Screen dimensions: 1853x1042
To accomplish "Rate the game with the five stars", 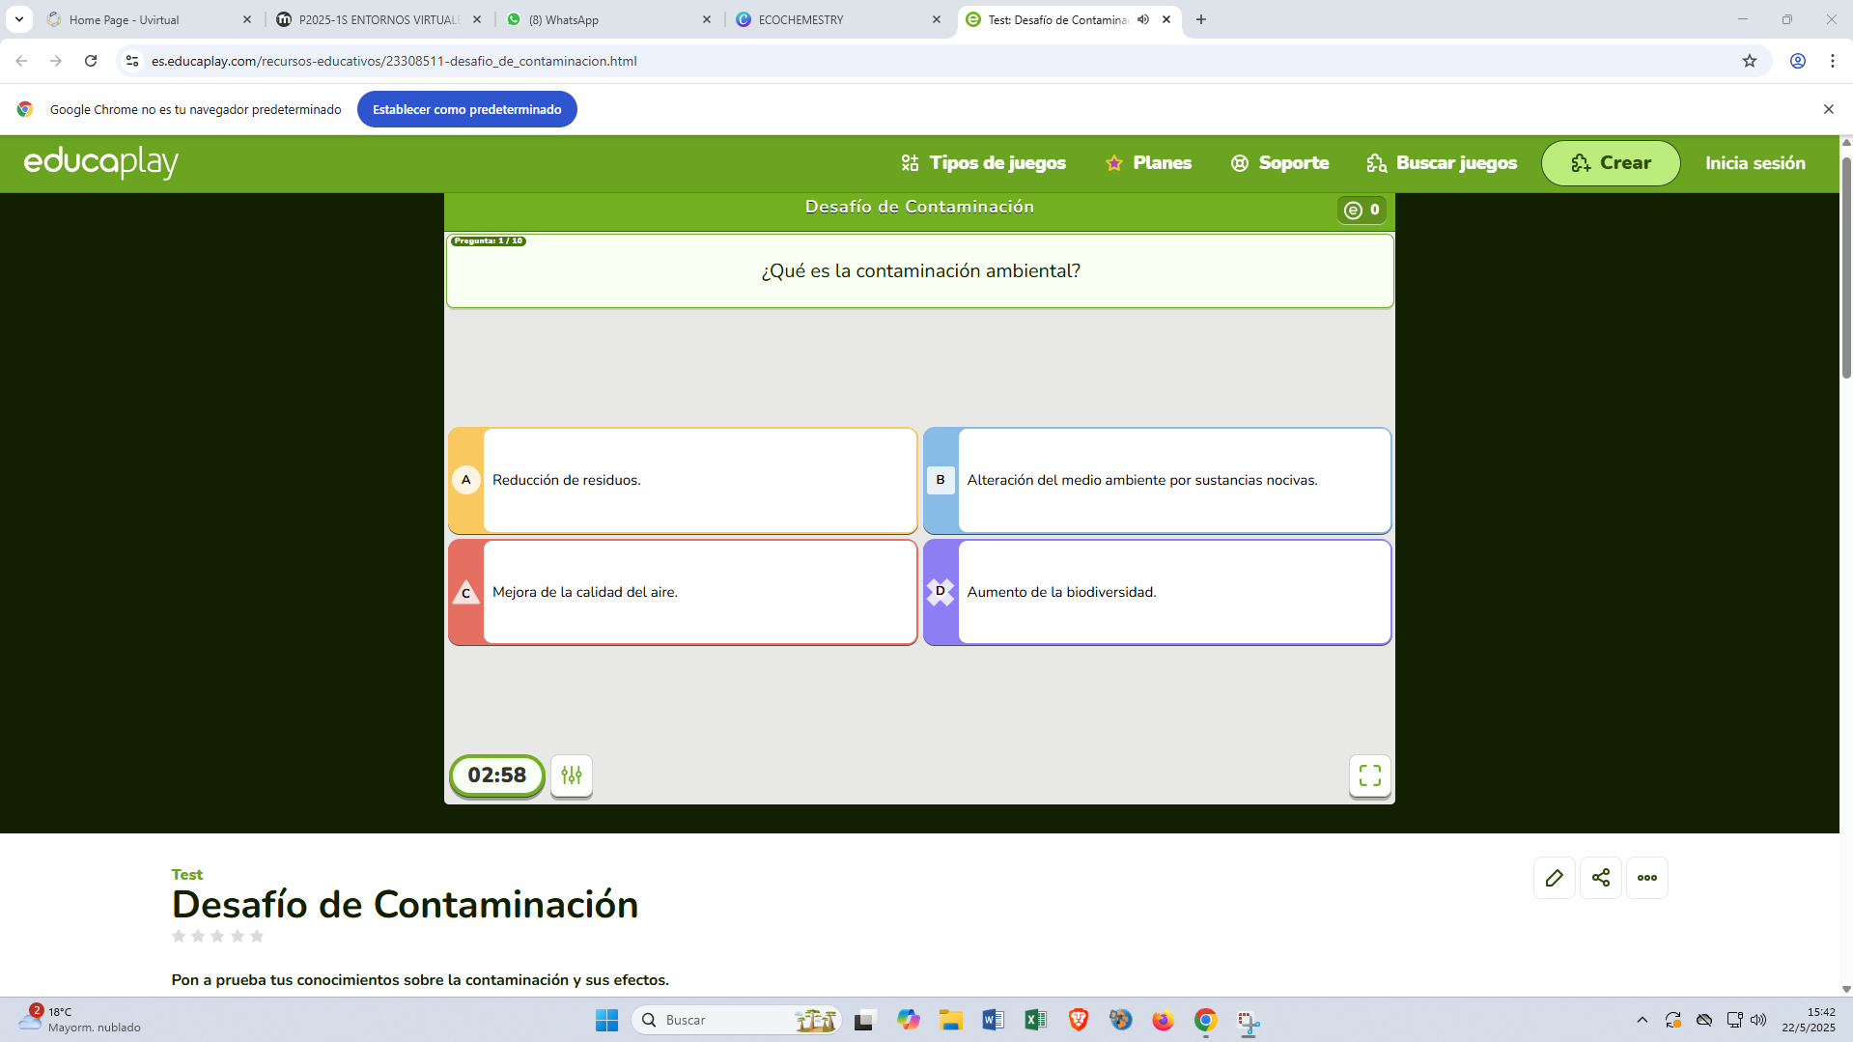I will pos(217,936).
